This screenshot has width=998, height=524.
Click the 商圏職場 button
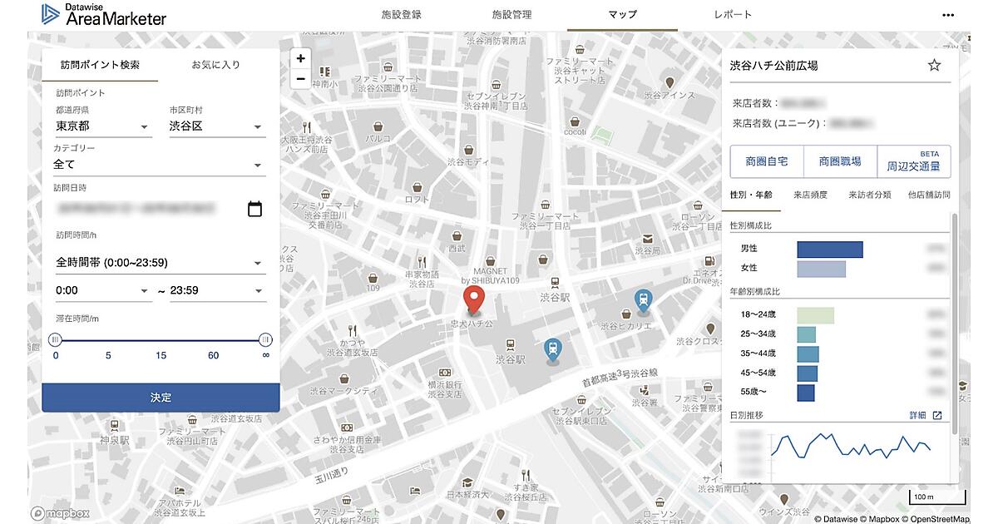click(840, 161)
